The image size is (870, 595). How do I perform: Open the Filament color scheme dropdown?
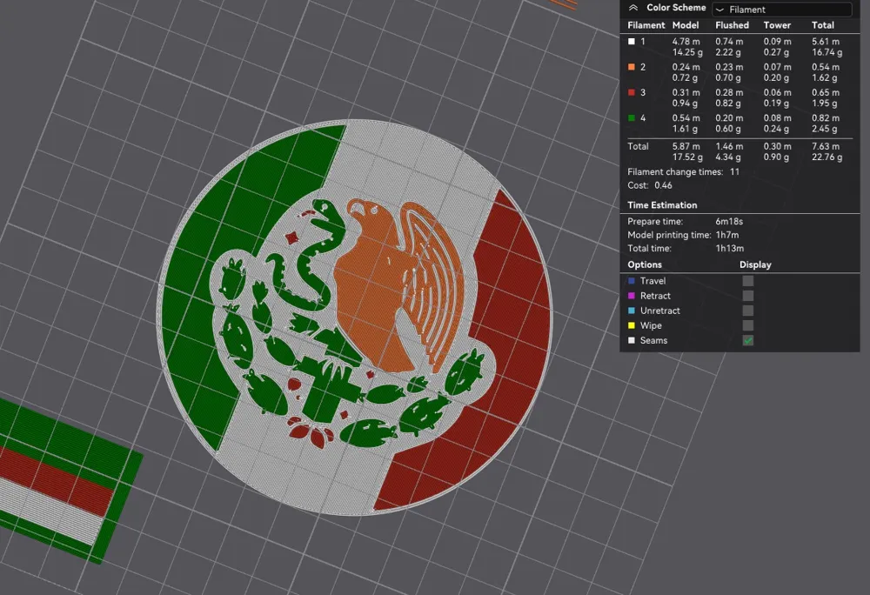click(x=782, y=10)
